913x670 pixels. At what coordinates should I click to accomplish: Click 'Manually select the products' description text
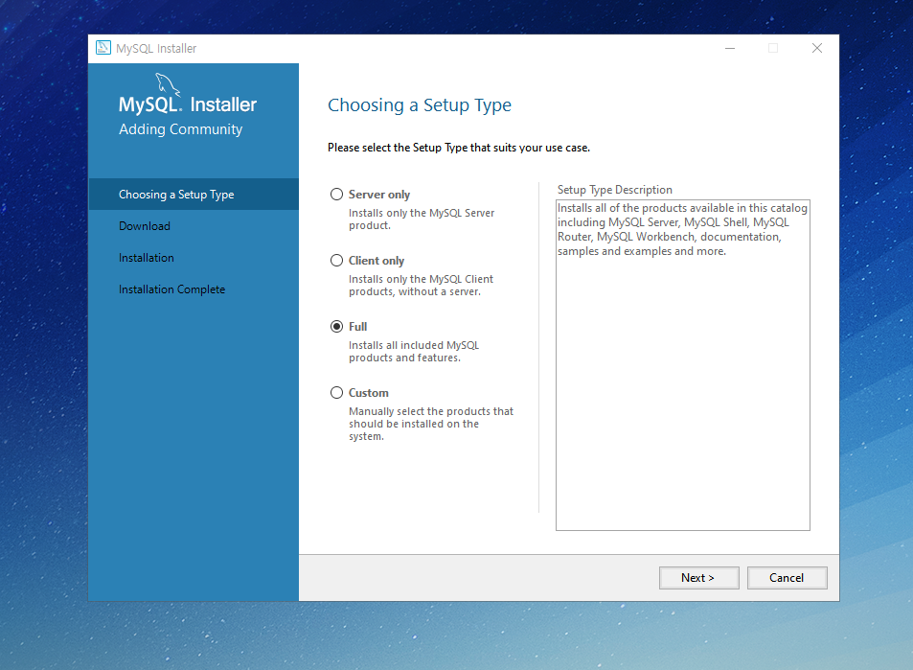(431, 424)
